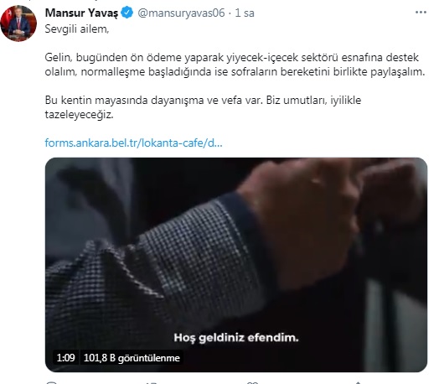Click the paragraph starting 'Bu kentin mayasında'
Viewport: 439px width, 384px height.
(203, 107)
